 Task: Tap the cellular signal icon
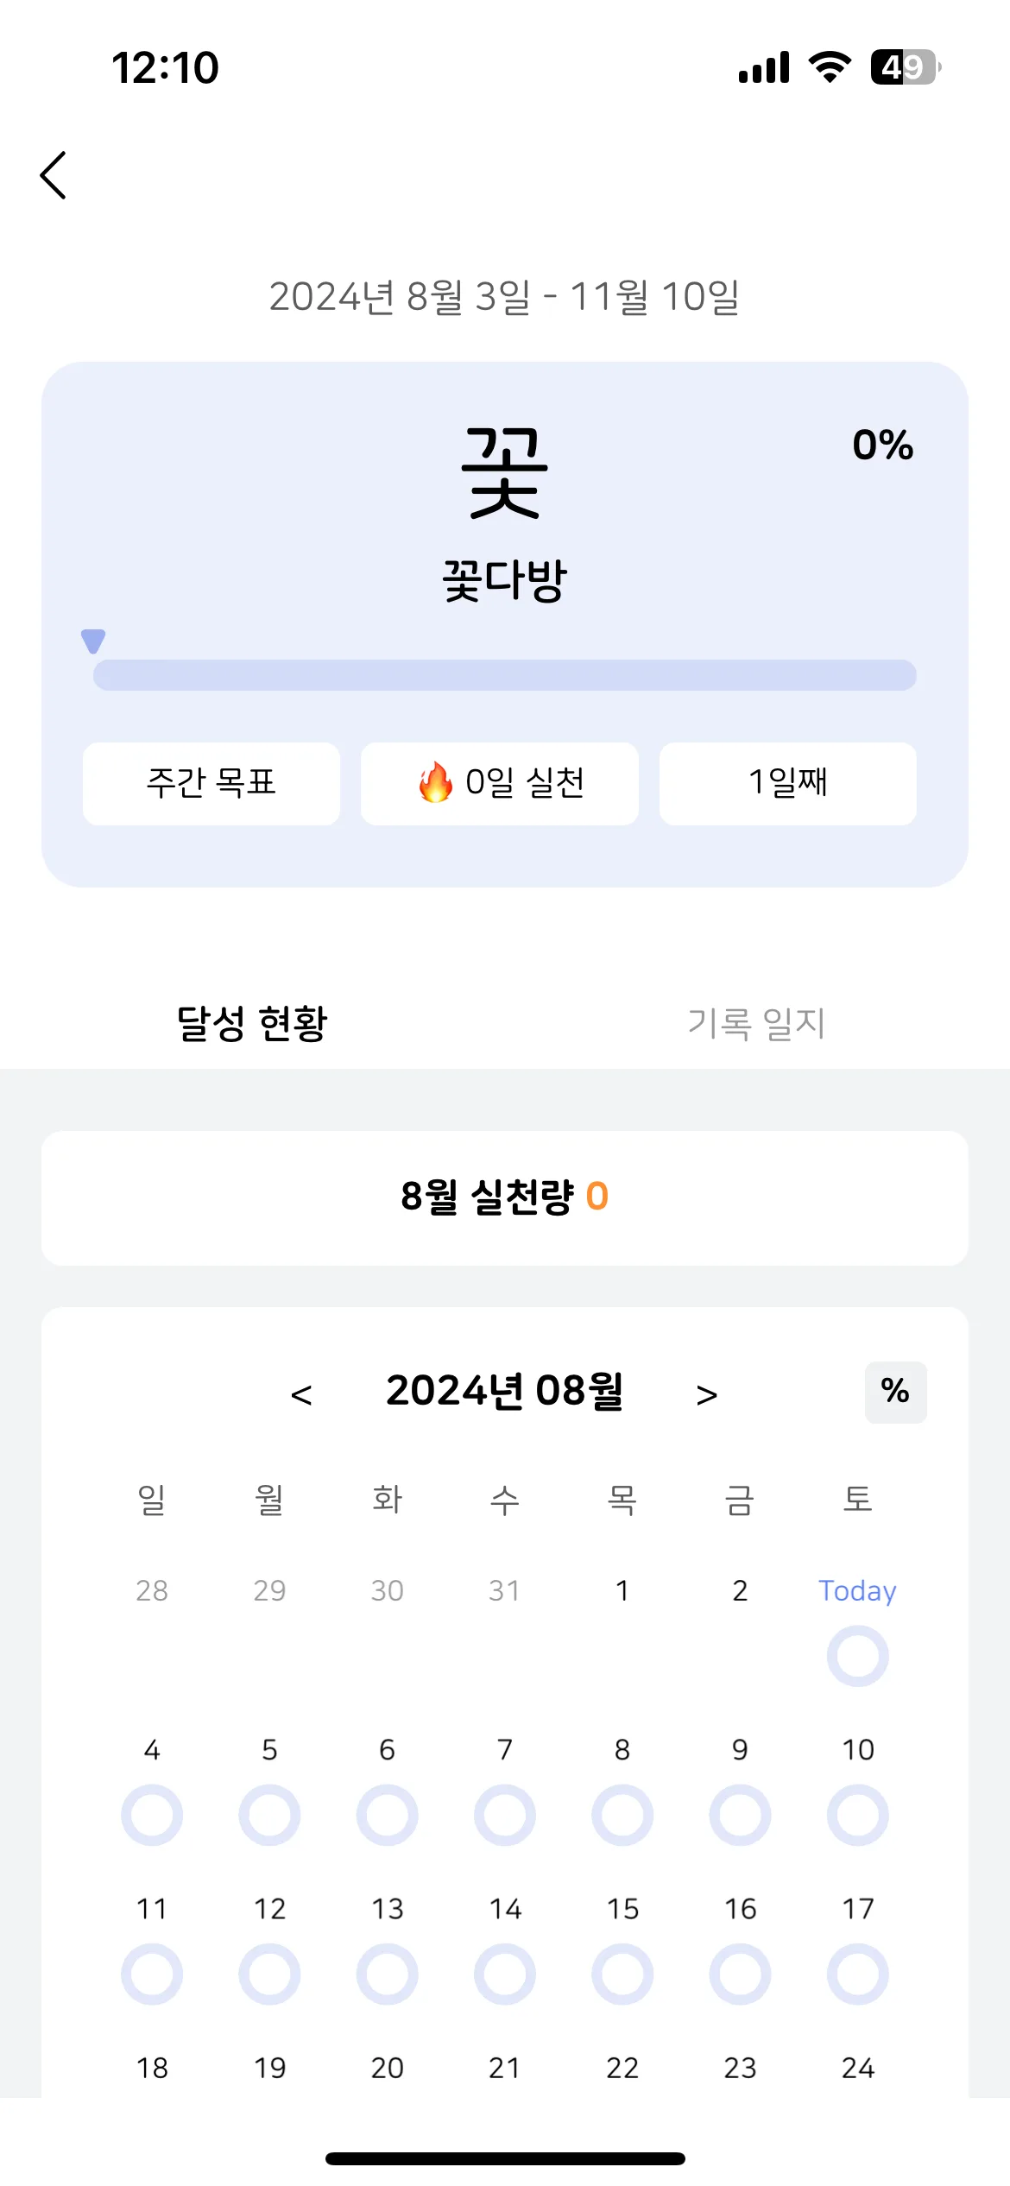point(764,67)
